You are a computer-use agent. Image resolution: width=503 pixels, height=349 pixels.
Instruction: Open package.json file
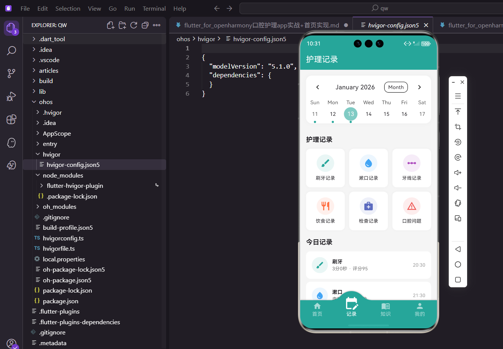94,301
